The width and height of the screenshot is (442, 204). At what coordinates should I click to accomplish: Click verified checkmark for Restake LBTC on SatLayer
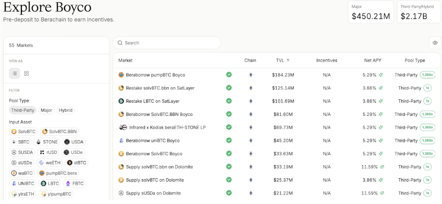[229, 101]
